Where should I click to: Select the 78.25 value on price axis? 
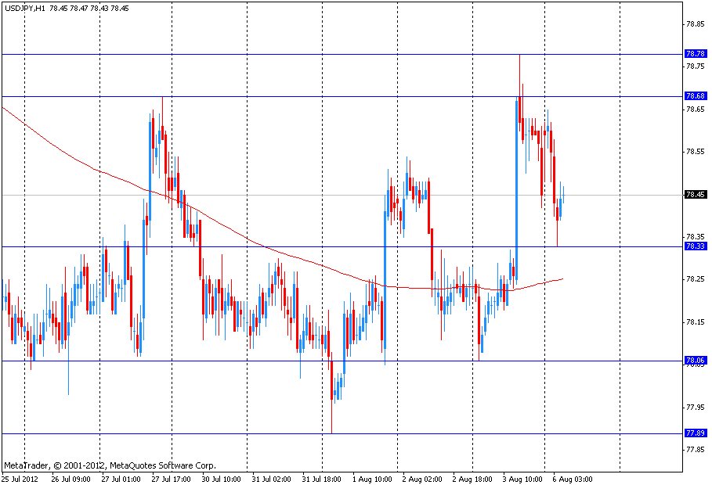696,279
